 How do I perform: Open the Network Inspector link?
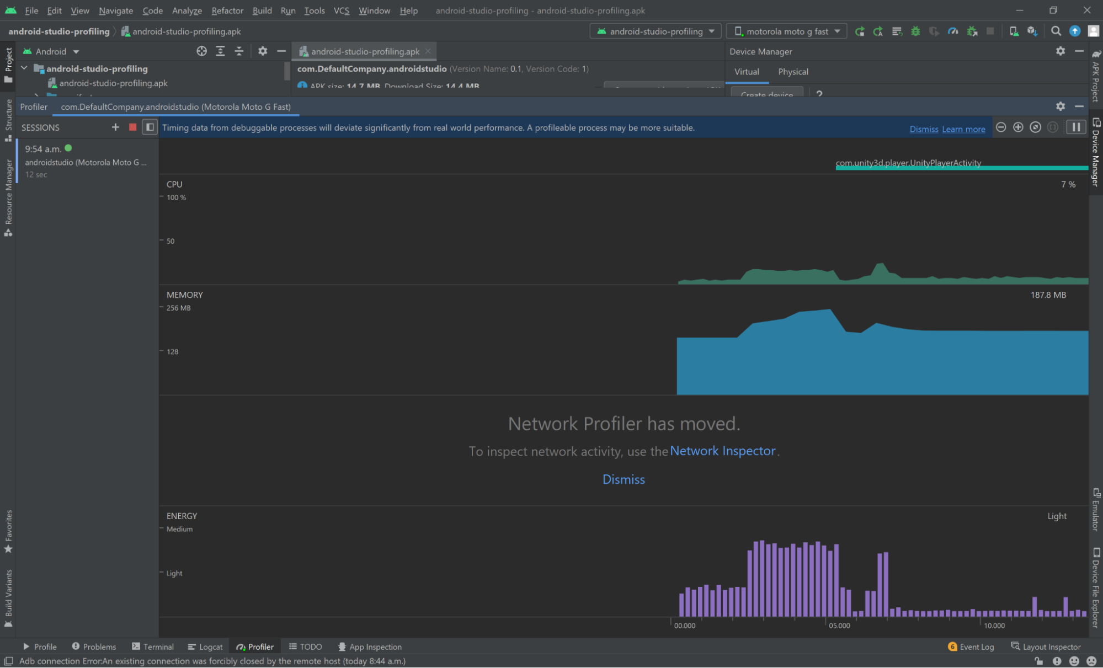click(722, 451)
